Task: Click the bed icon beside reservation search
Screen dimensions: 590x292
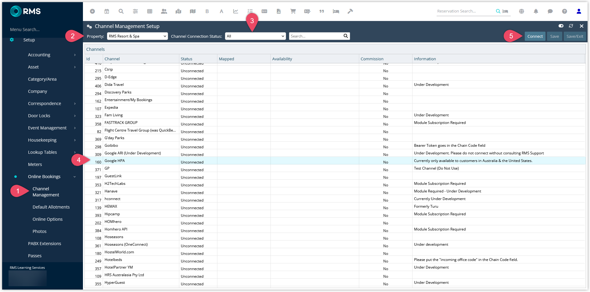Action: pos(505,11)
